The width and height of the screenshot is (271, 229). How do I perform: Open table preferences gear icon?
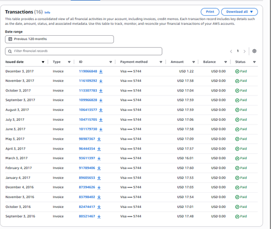click(254, 51)
